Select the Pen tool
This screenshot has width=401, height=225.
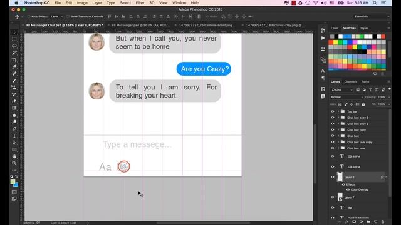pos(14,129)
